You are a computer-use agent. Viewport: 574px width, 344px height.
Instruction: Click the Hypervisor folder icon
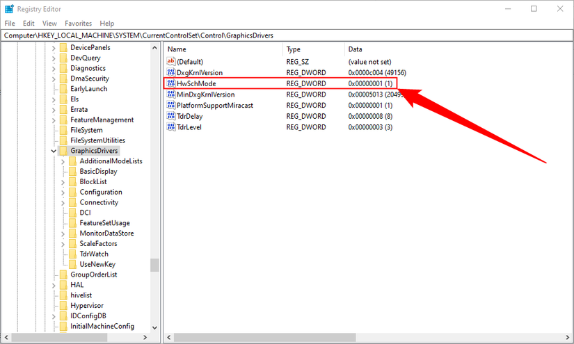coord(63,305)
